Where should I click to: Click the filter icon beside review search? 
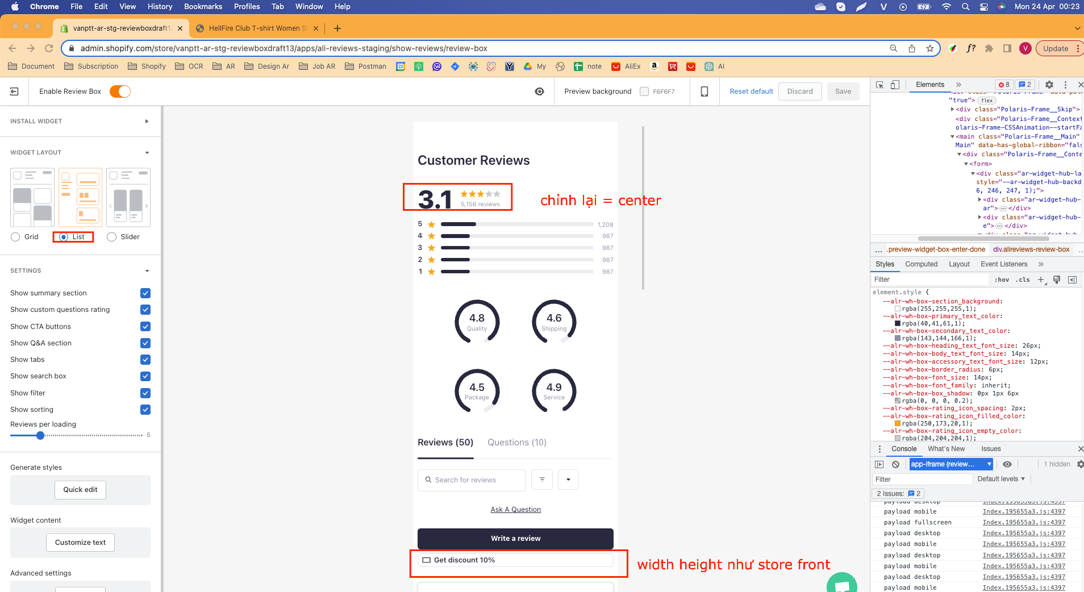(542, 480)
